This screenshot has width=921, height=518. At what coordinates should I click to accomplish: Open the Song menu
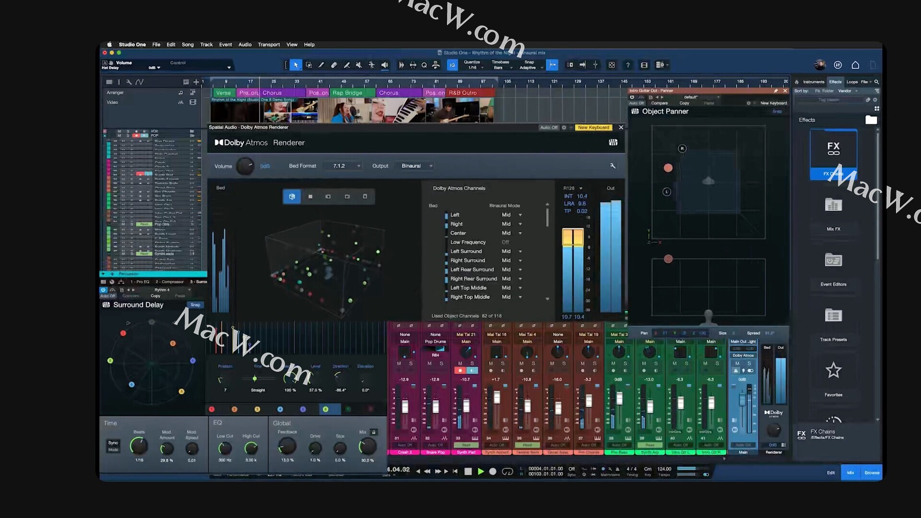coord(188,45)
